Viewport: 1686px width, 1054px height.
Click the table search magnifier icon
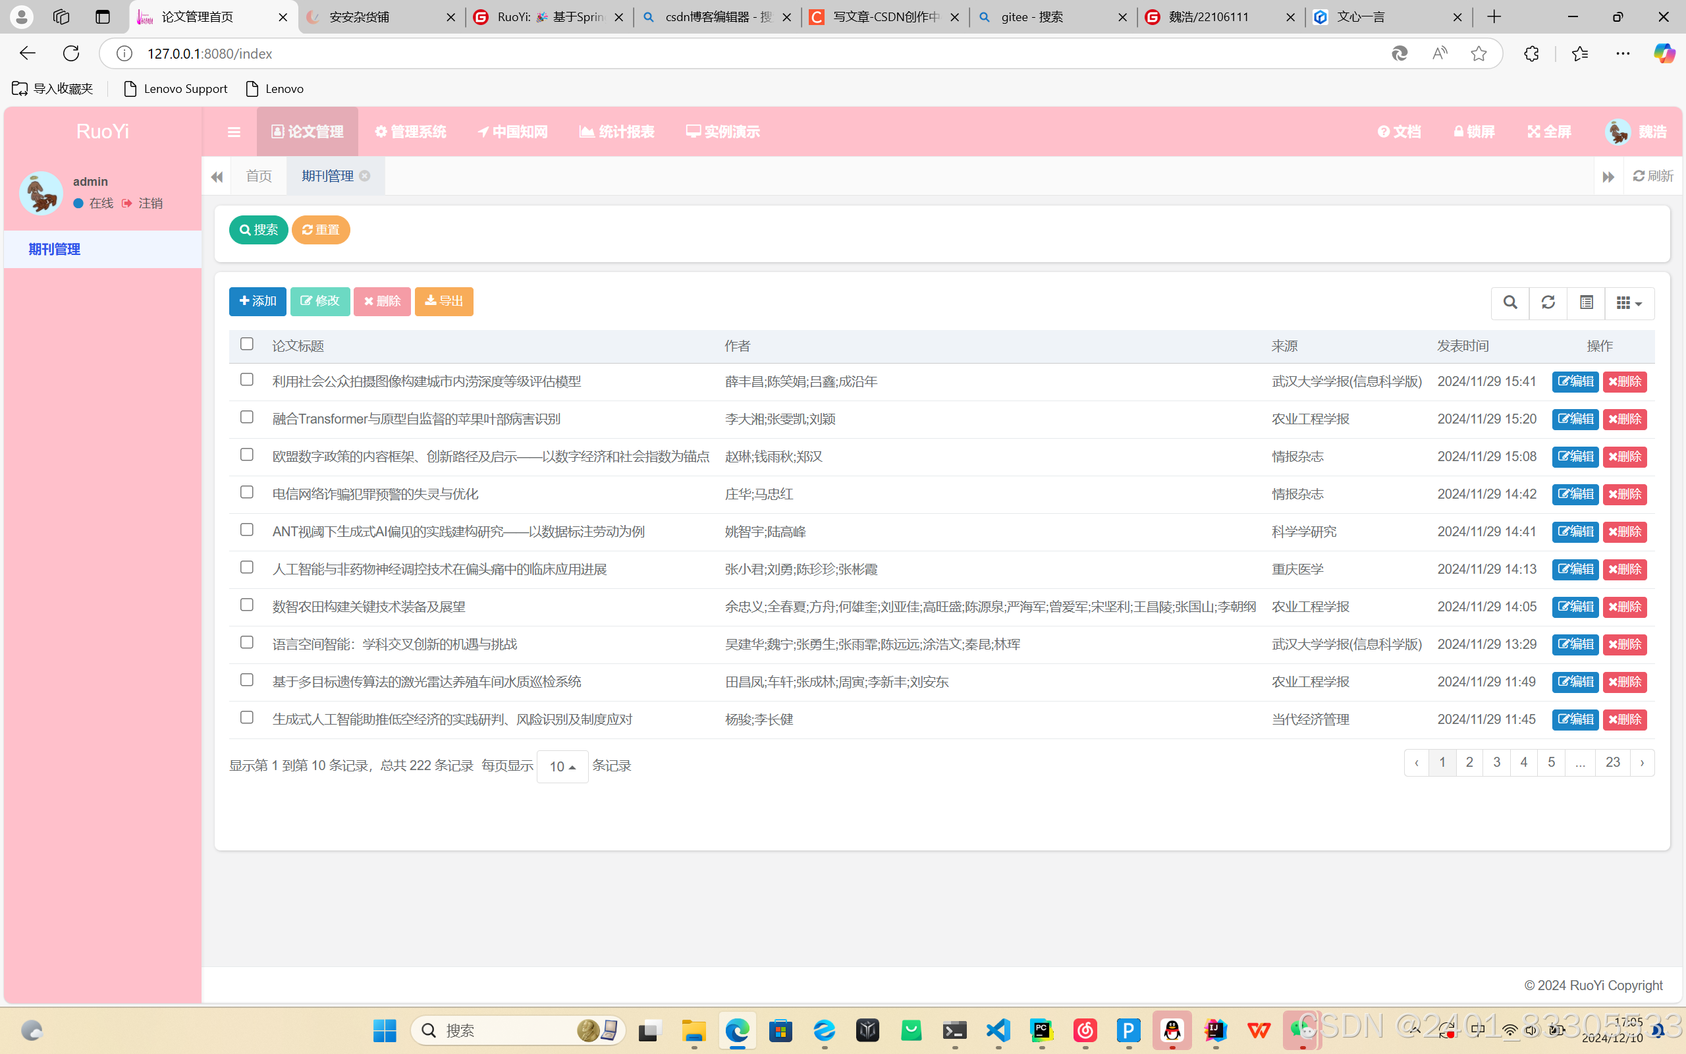point(1509,302)
